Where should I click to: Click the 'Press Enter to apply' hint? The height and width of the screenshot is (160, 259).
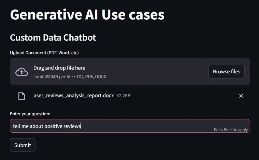pos(231,130)
